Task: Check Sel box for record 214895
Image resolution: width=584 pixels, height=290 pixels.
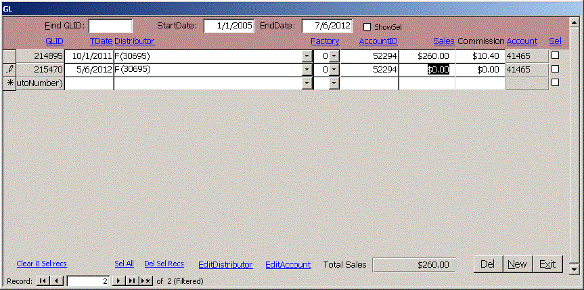Action: (555, 56)
